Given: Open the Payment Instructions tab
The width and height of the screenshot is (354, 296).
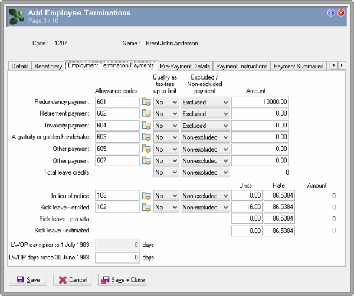Looking at the screenshot, I should click(241, 66).
